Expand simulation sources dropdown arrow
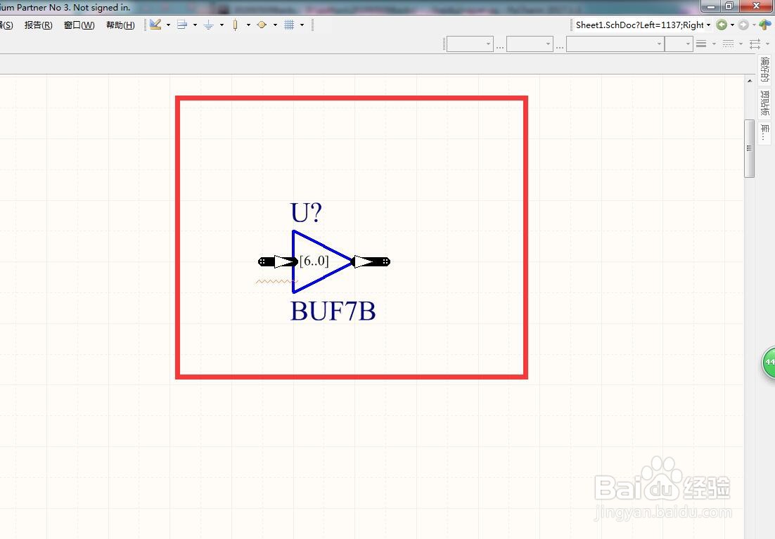The width and height of the screenshot is (775, 539). pos(275,25)
